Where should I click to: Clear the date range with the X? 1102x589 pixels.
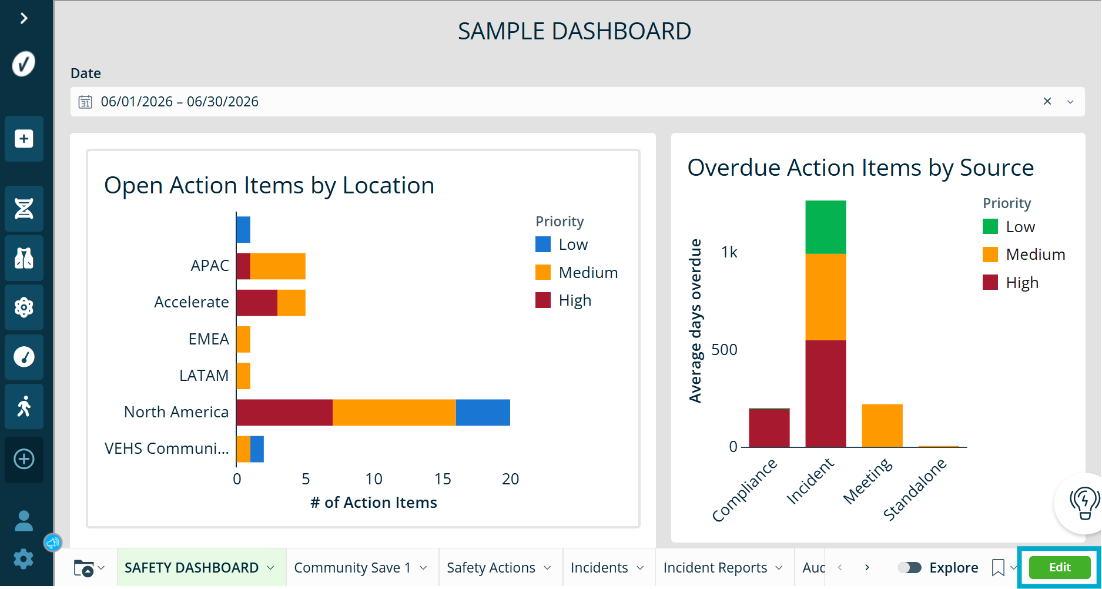pos(1047,101)
